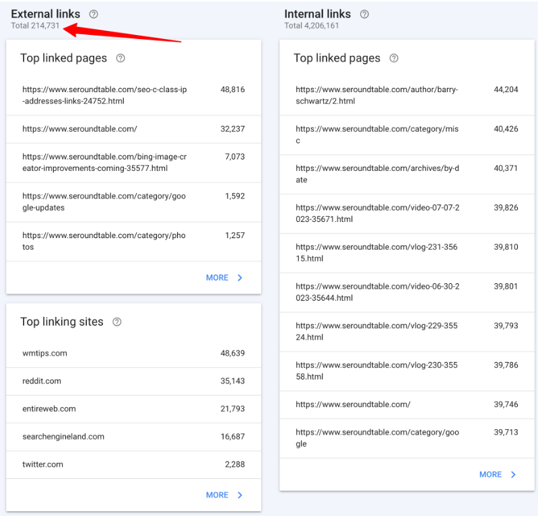Image resolution: width=540 pixels, height=518 pixels.
Task: Select the vlog-231-35615.html internal row
Action: [407, 253]
